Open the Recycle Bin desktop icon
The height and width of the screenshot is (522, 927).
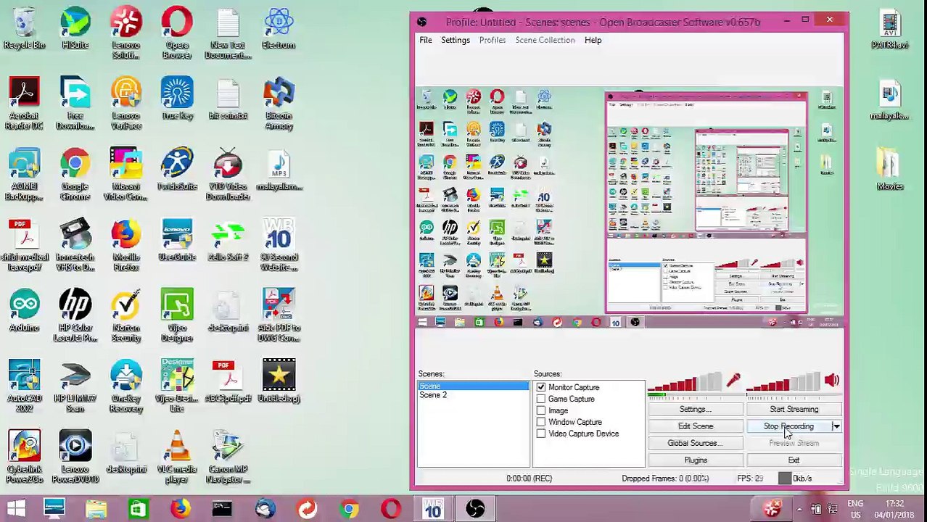tap(24, 29)
